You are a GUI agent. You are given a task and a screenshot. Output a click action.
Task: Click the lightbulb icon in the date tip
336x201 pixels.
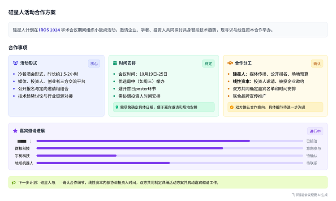point(117,107)
